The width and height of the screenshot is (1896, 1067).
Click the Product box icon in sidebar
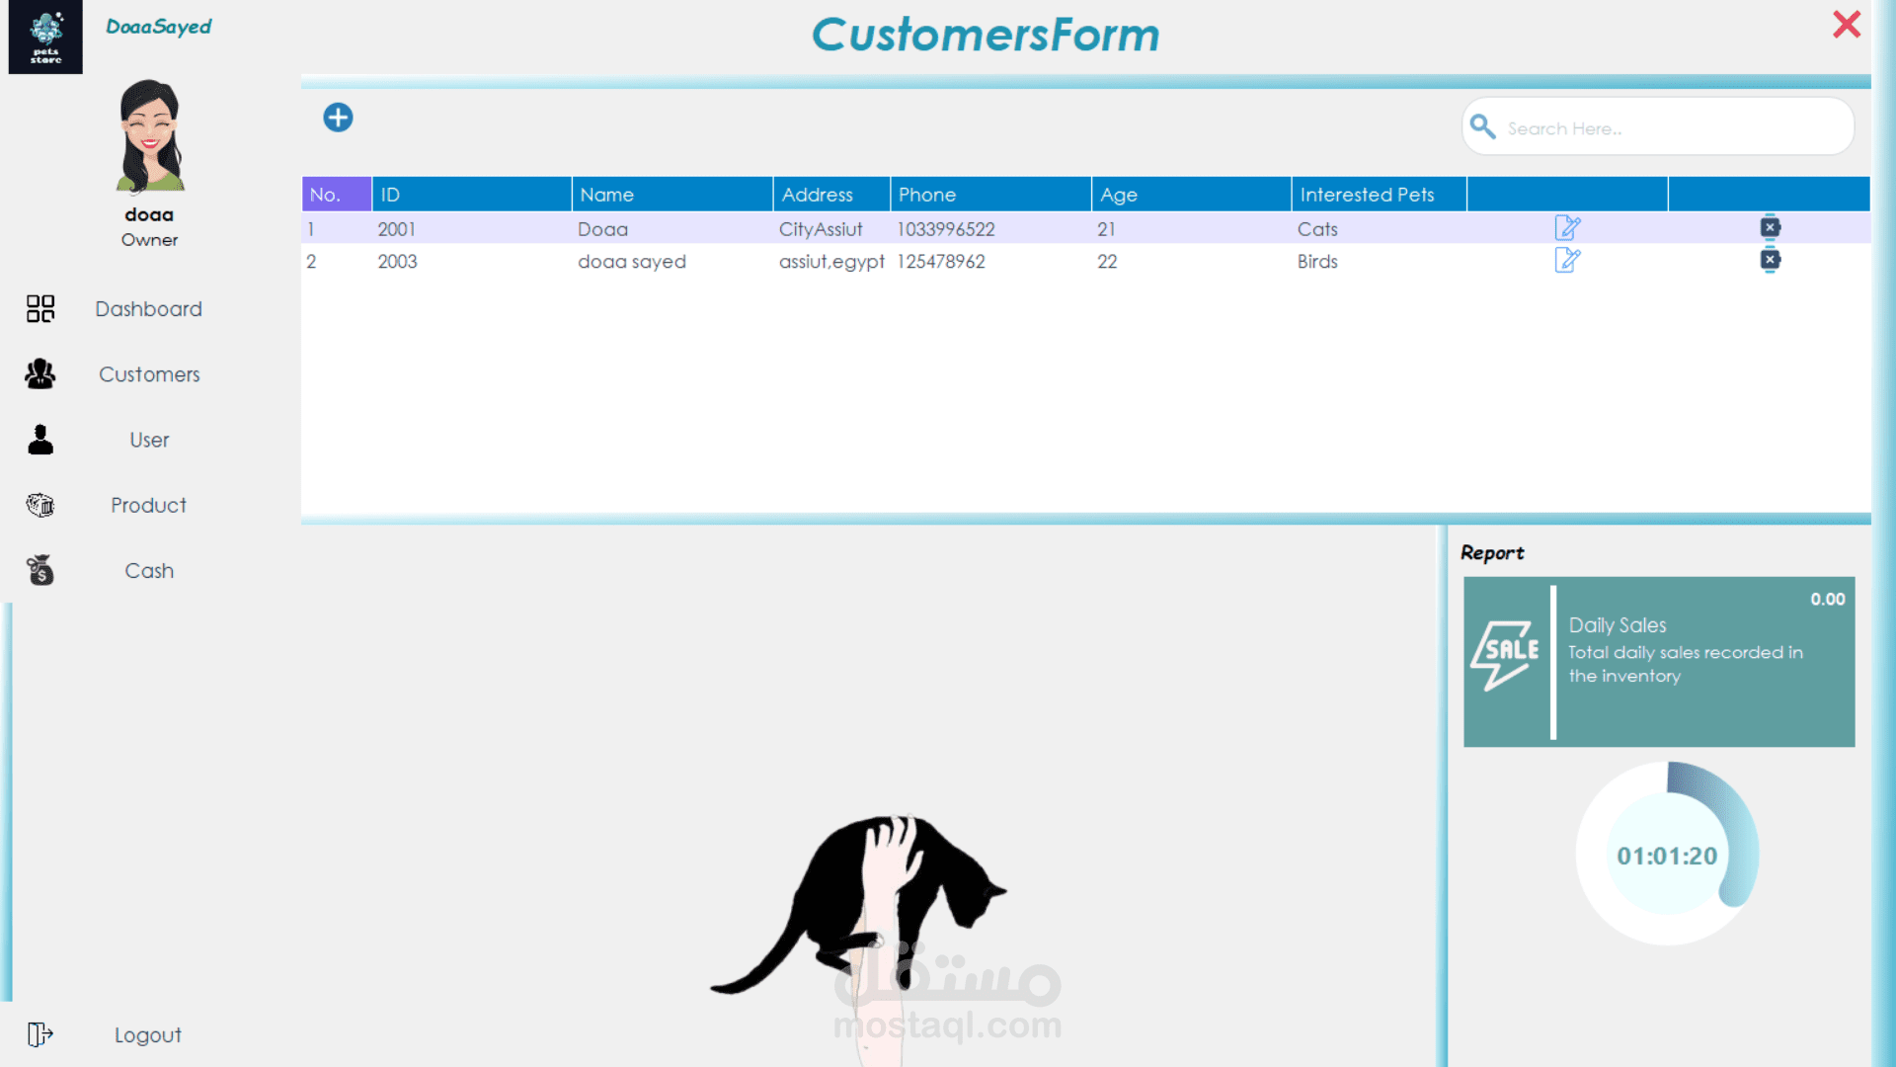click(x=40, y=505)
